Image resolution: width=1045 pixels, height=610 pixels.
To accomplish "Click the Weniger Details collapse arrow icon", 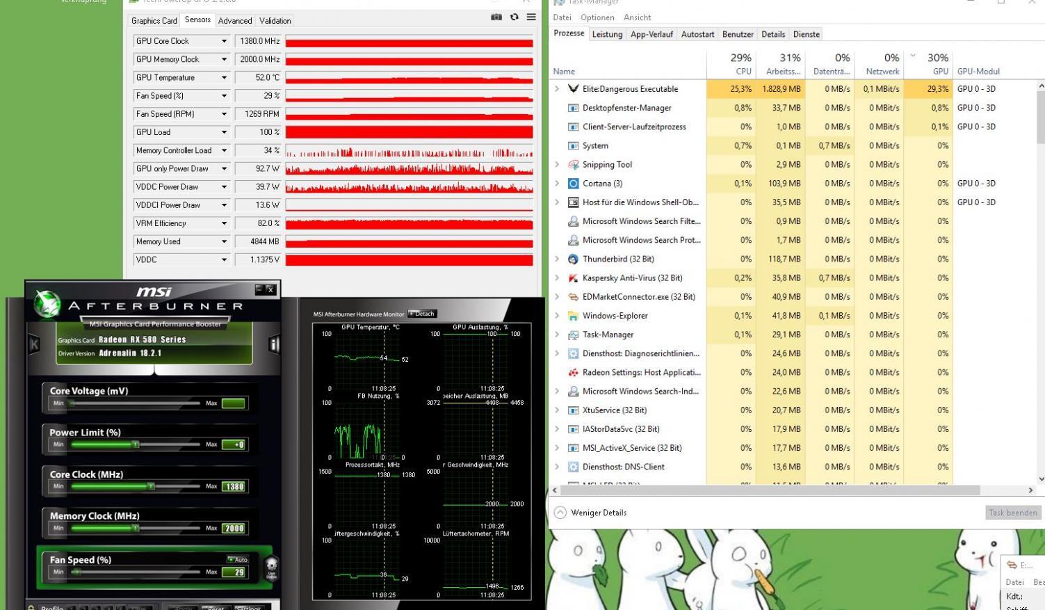I will [x=560, y=513].
